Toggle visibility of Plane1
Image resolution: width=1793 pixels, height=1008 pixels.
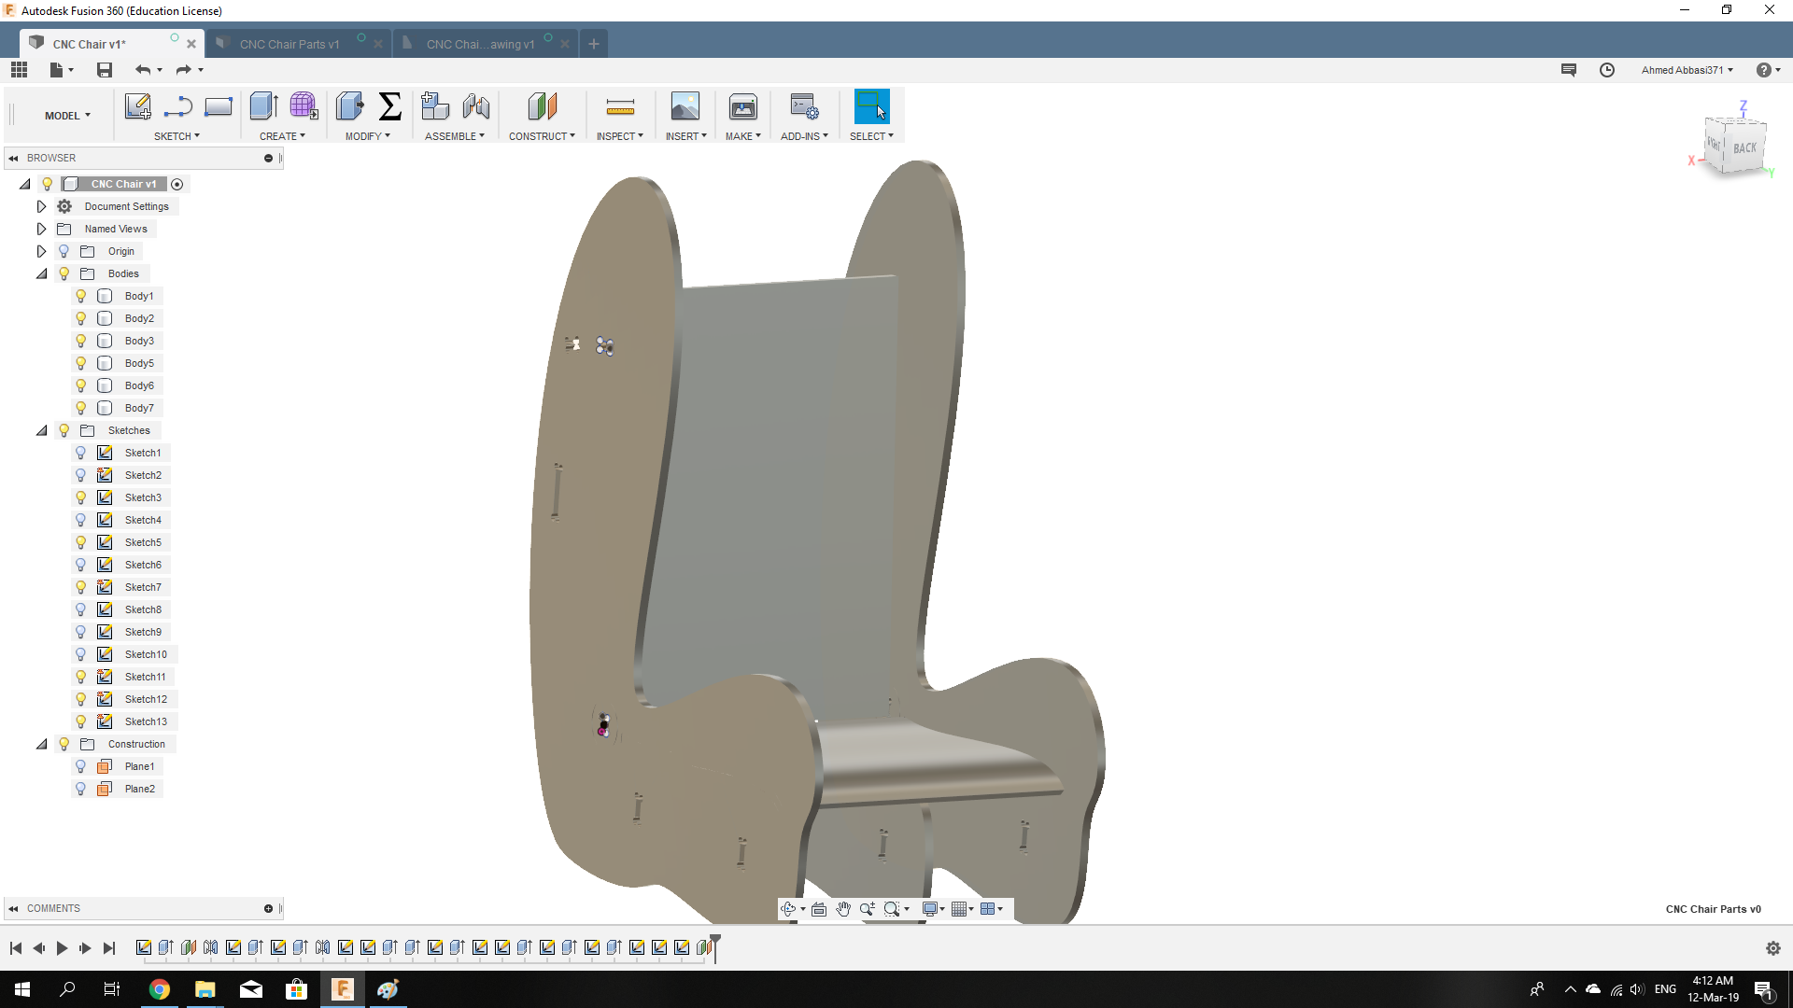81,766
